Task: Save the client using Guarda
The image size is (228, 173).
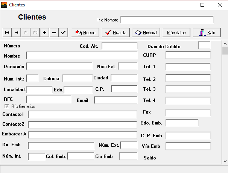Action: pos(116,33)
